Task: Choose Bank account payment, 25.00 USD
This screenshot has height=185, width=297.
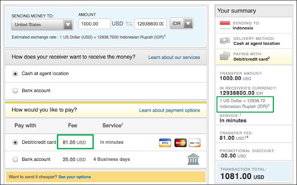Action: click(x=15, y=159)
